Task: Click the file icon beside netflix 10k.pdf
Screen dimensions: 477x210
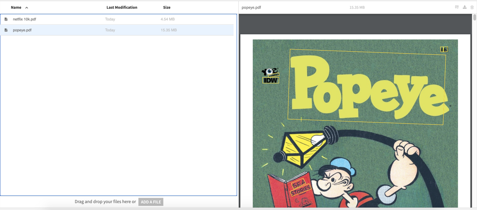Action: [6, 19]
